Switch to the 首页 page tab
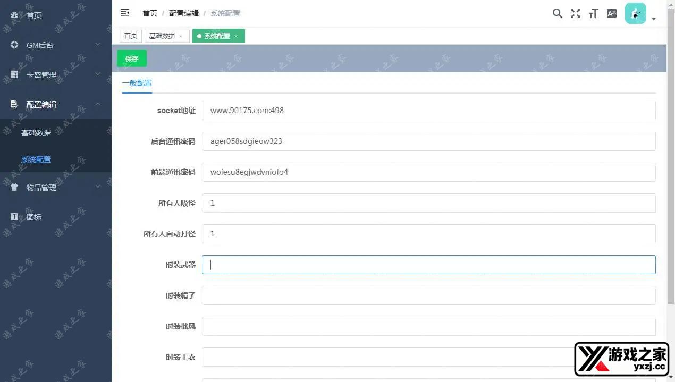This screenshot has height=382, width=675. 131,36
